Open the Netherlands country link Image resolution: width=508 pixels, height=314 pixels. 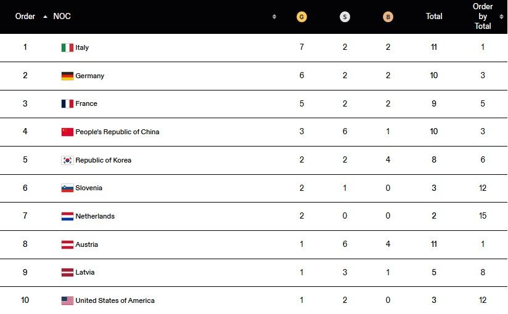tap(95, 216)
